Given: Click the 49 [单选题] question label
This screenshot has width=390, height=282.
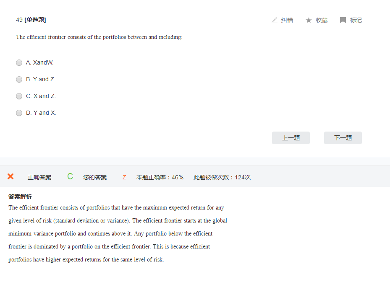Looking at the screenshot, I should coord(31,20).
